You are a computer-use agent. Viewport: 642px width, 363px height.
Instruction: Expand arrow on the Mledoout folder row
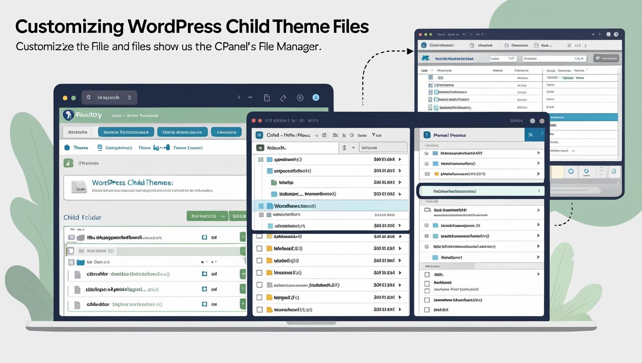pyautogui.click(x=400, y=248)
